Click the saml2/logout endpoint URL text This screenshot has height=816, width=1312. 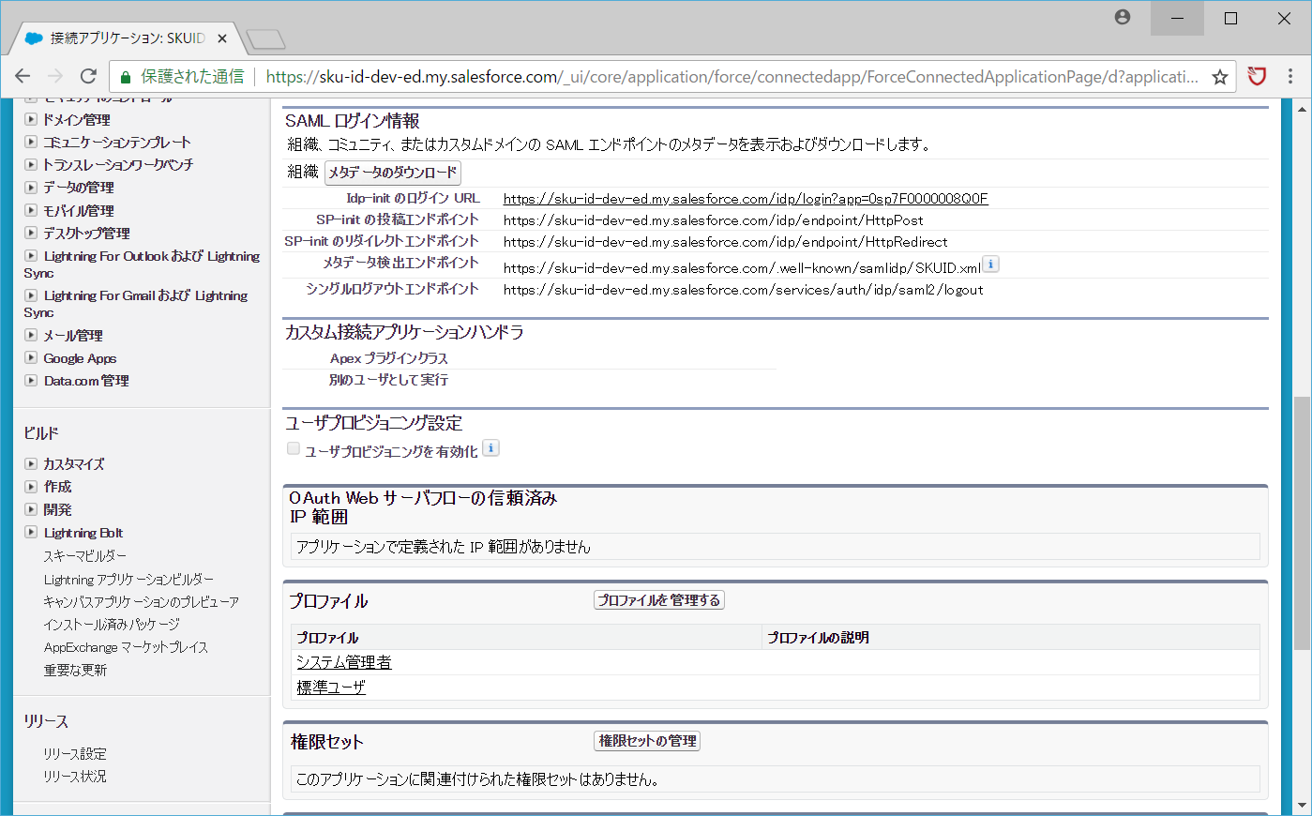pos(744,290)
